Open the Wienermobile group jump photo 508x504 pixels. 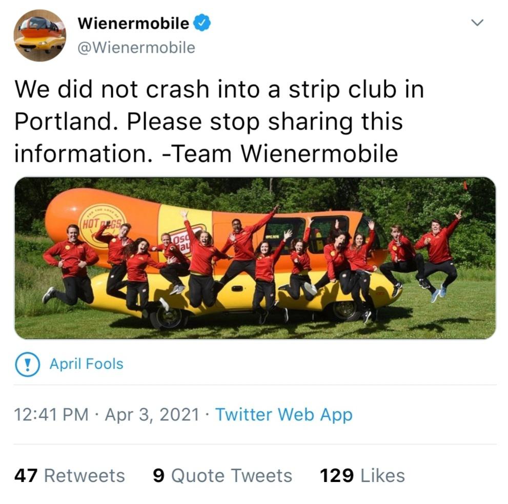pos(255,258)
